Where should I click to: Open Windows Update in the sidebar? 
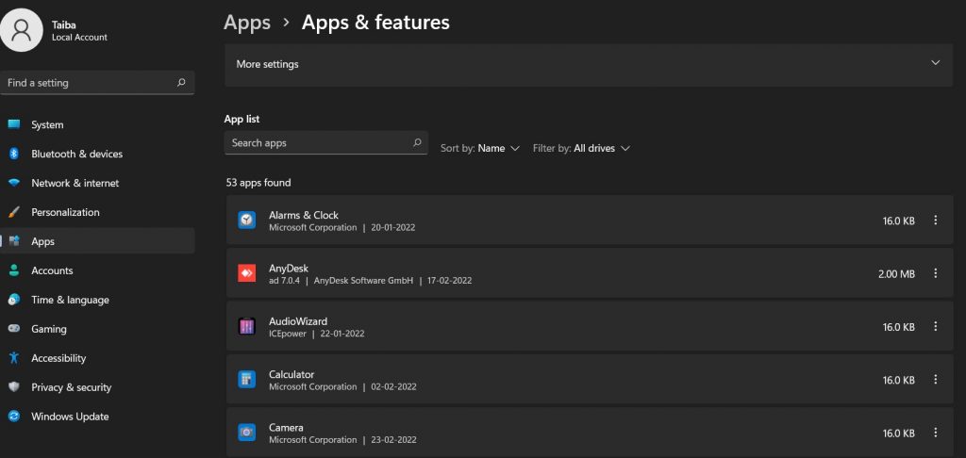[70, 417]
